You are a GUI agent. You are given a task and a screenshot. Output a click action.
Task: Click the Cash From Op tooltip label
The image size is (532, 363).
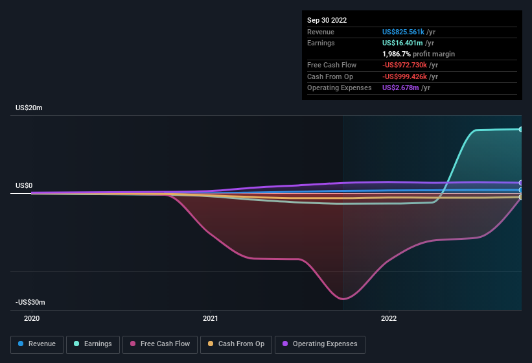tap(330, 76)
